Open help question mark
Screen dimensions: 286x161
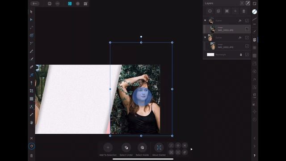click(254, 156)
